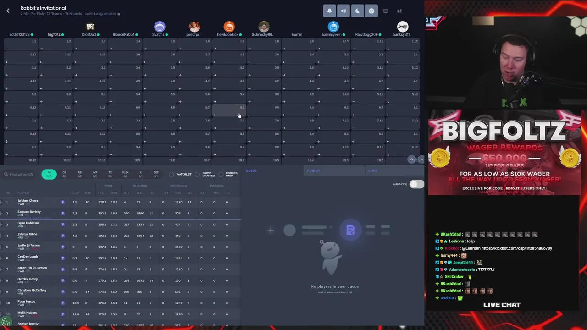Open the emoji reactions smiley icon
The image size is (587, 330).
(371, 11)
